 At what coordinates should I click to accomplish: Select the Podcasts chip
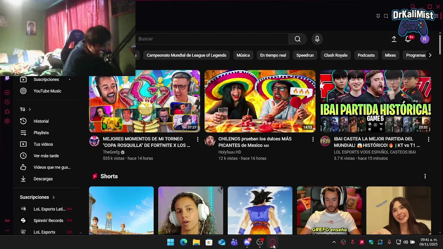pyautogui.click(x=366, y=55)
